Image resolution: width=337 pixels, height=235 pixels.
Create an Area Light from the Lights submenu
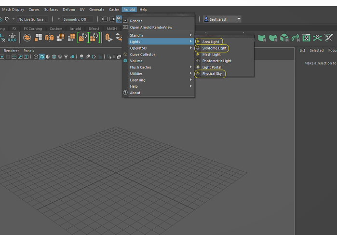224,41
